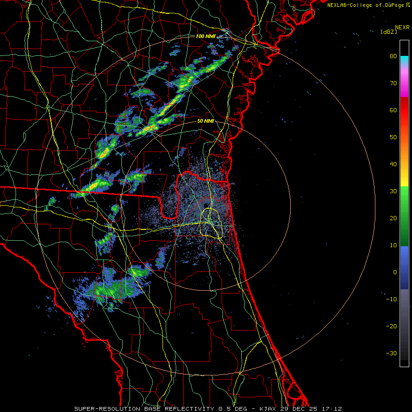Image resolution: width=412 pixels, height=412 pixels.
Task: Click the 20 value on the dBZ scale
Action: click(393, 218)
